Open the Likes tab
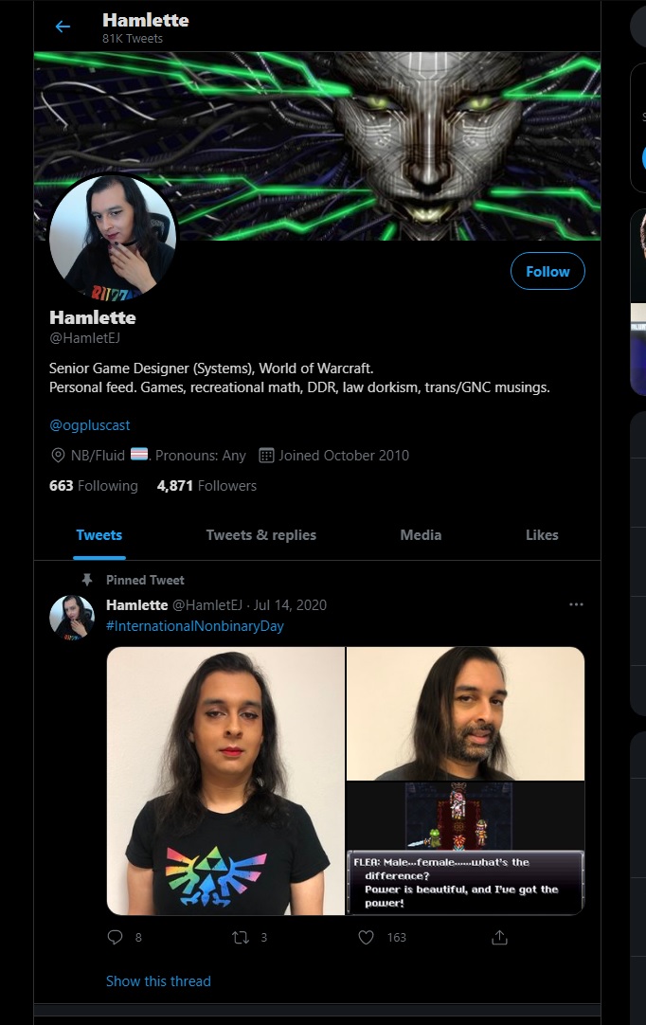Viewport: 646px width, 1025px height. 542,534
